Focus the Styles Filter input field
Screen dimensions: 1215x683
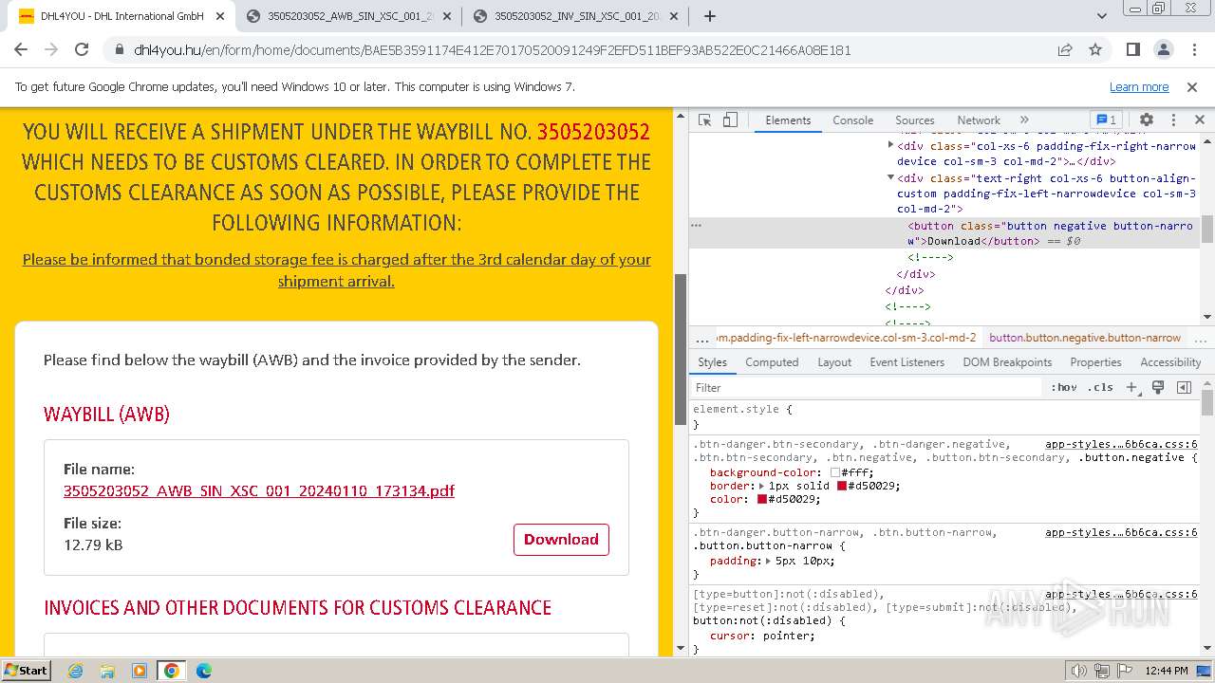(x=866, y=387)
